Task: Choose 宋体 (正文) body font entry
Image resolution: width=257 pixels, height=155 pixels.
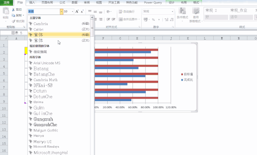Action: pyautogui.click(x=59, y=40)
